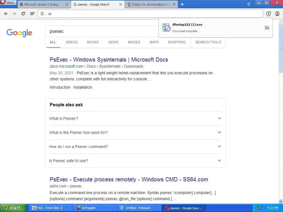Switch to Untitled - Notepad in taskbar
The height and width of the screenshot is (212, 283).
(140, 208)
